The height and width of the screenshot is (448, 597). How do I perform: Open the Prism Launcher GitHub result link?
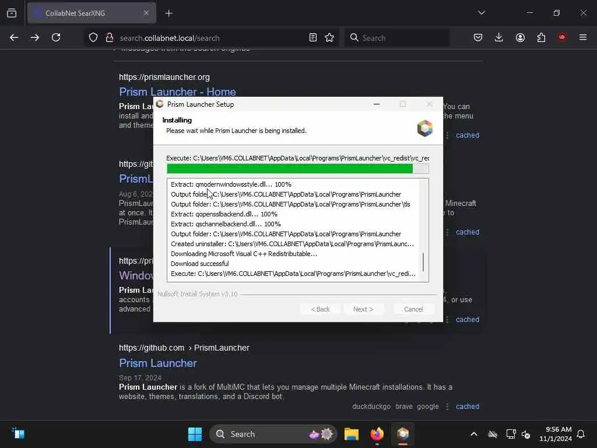click(157, 363)
